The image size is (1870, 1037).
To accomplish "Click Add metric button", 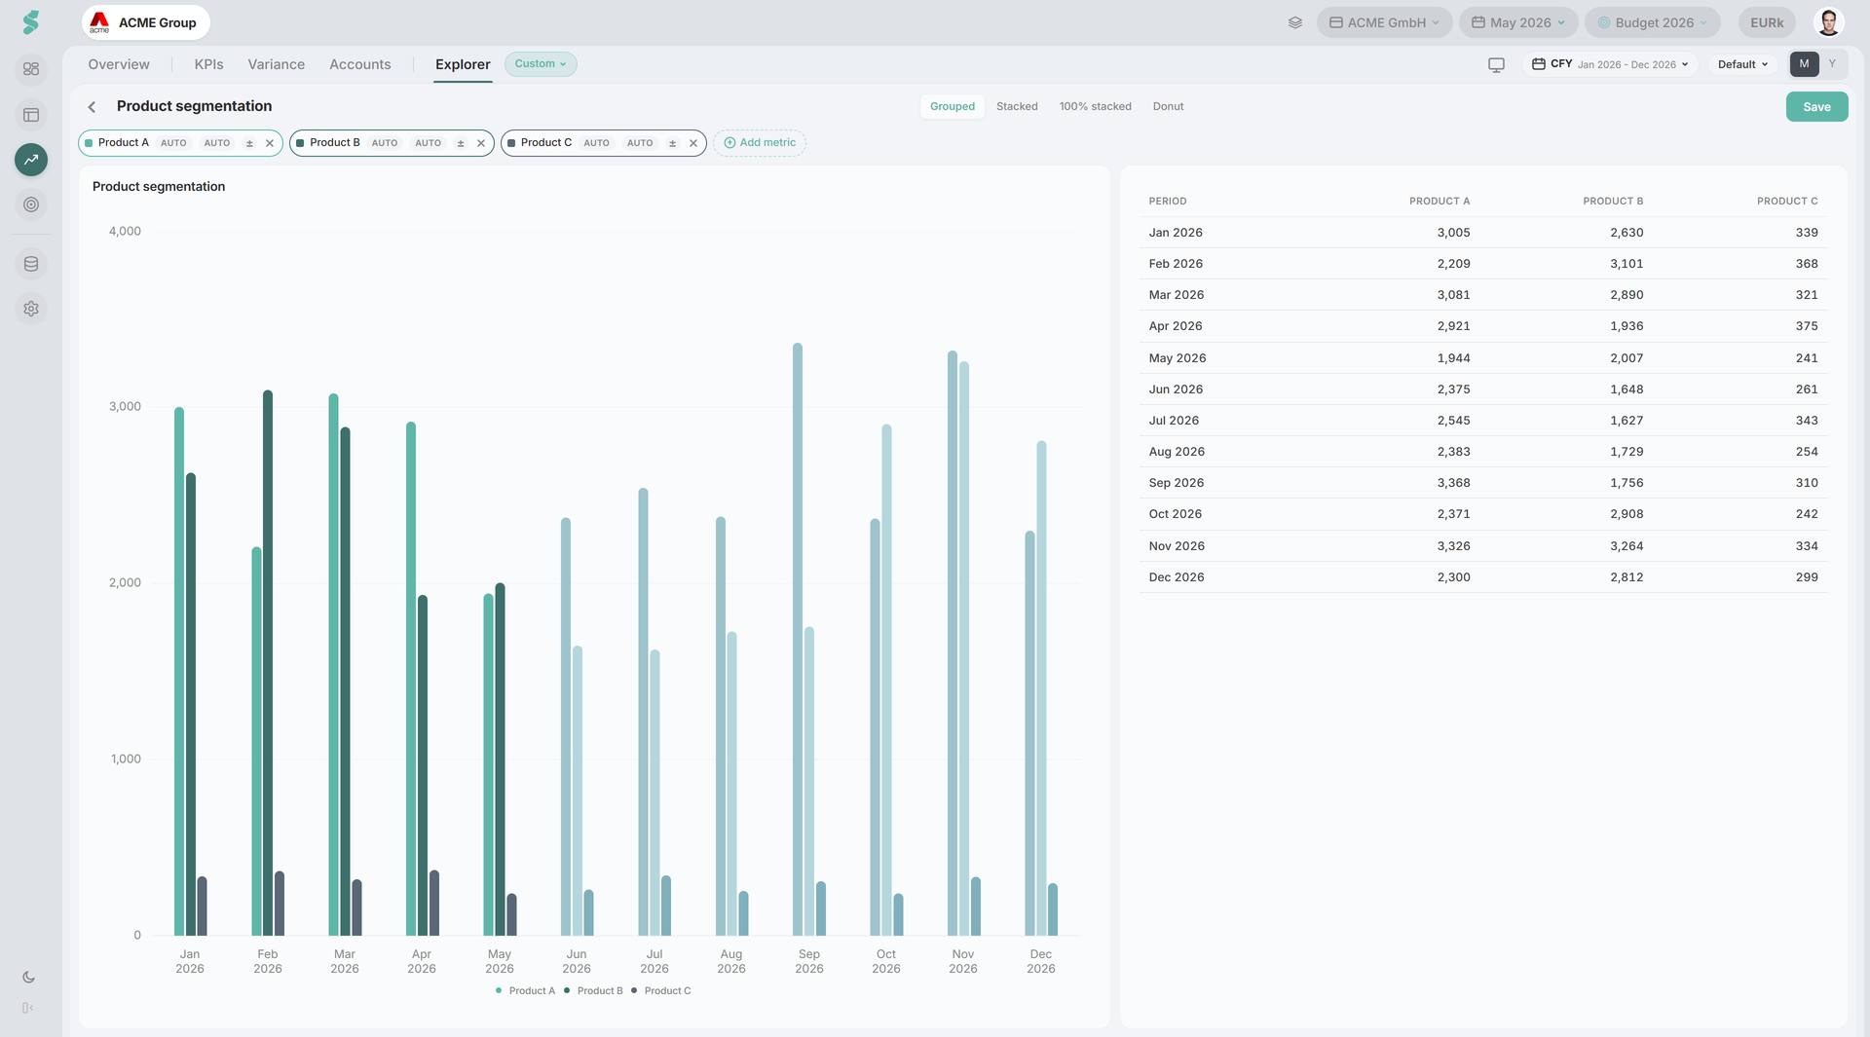I will pos(760,143).
